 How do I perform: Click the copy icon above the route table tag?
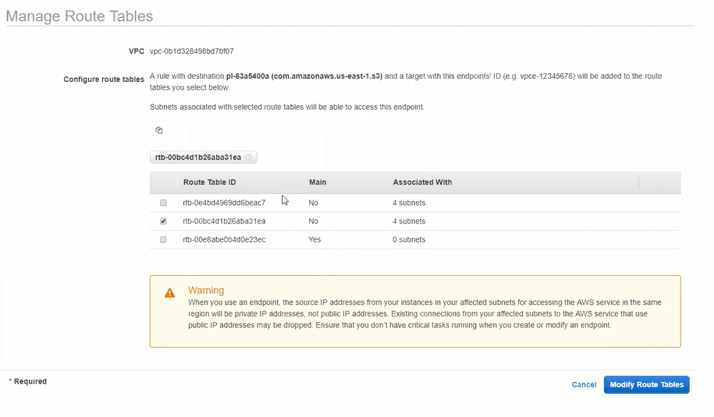point(158,130)
